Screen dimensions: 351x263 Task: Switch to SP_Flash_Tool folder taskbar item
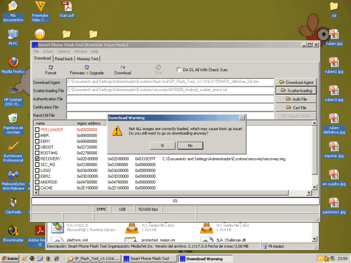click(94, 258)
